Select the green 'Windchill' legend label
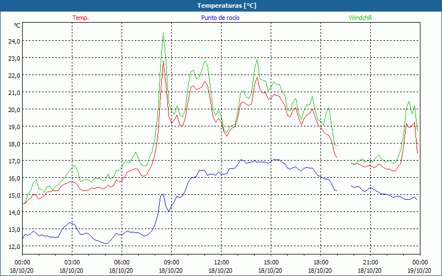Viewport: 442px width, 276px height. 360,18
